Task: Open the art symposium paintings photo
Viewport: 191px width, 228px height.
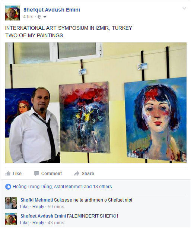Action: tap(96, 103)
